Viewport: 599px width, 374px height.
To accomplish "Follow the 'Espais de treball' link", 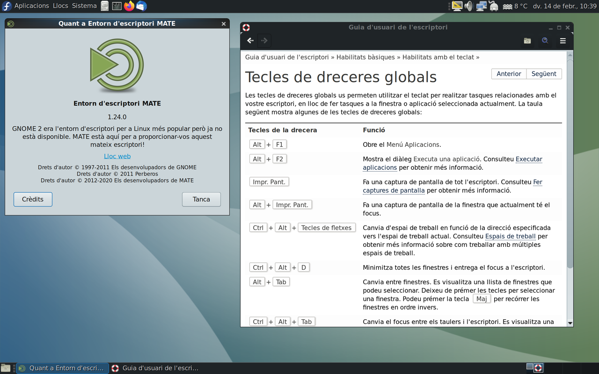I will coord(510,236).
